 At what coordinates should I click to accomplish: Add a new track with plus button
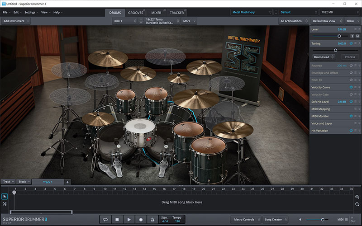[67, 182]
